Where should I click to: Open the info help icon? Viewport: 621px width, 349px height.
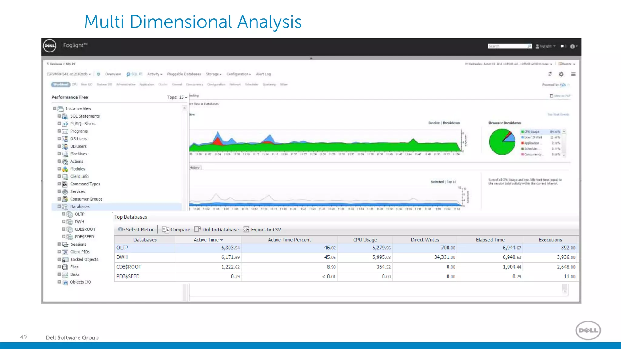point(572,46)
